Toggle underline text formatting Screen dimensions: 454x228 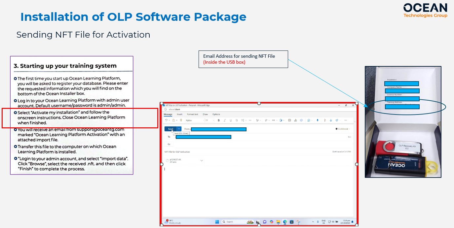click(x=231, y=120)
